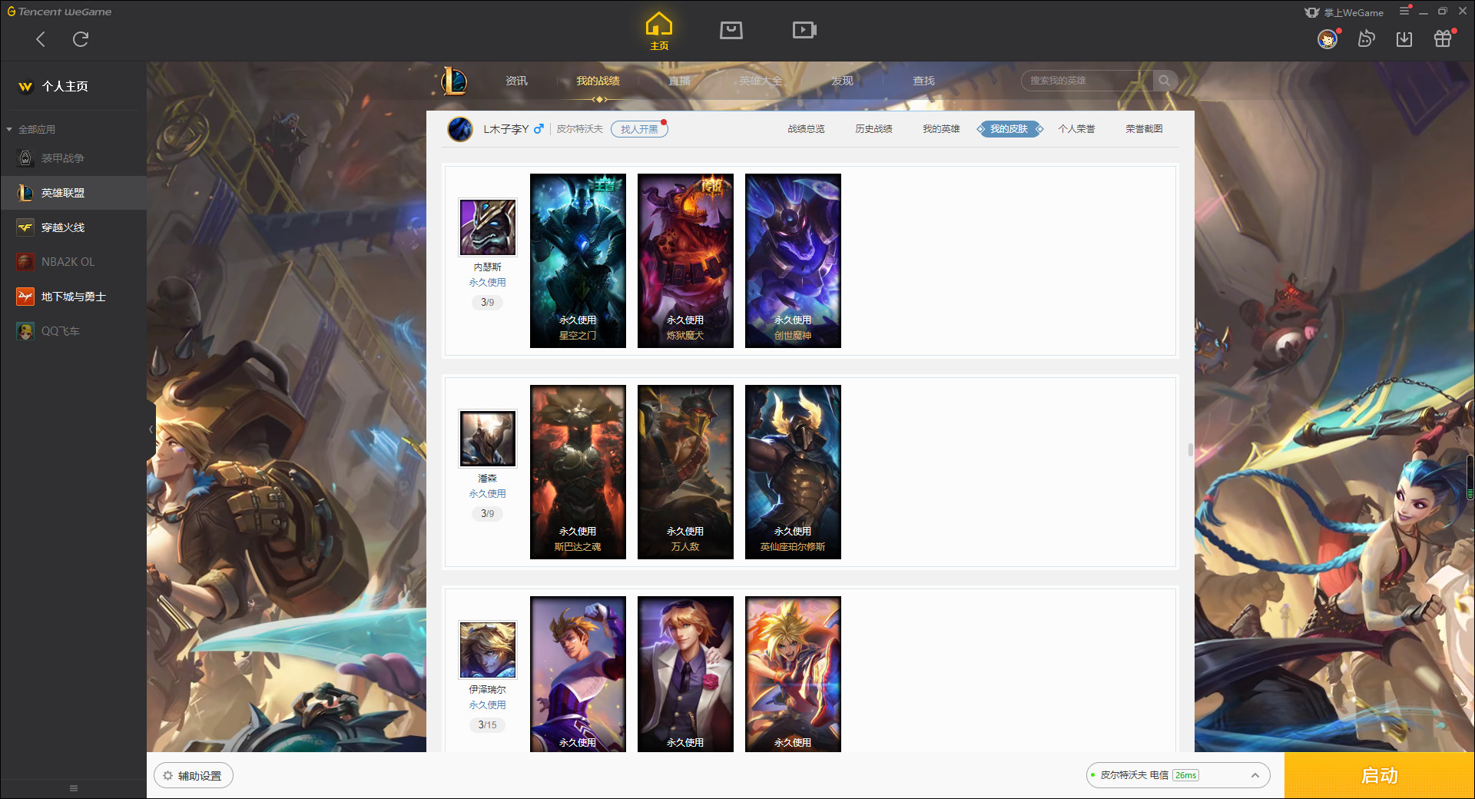Click the player profile avatar L木子李Y
The image size is (1475, 799).
pos(460,129)
